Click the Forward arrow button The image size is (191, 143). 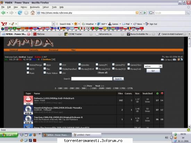tap(11, 12)
